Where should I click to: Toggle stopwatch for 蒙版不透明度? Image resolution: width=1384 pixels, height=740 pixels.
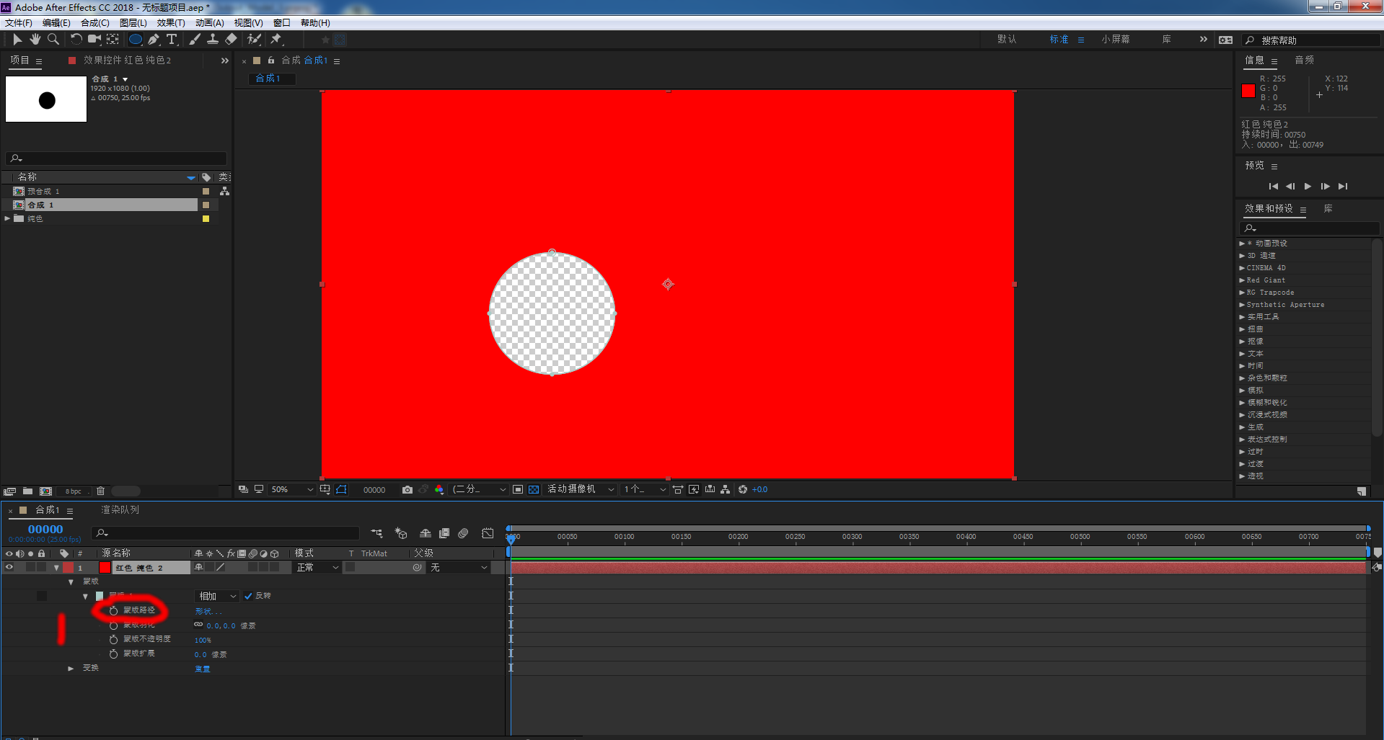click(113, 640)
